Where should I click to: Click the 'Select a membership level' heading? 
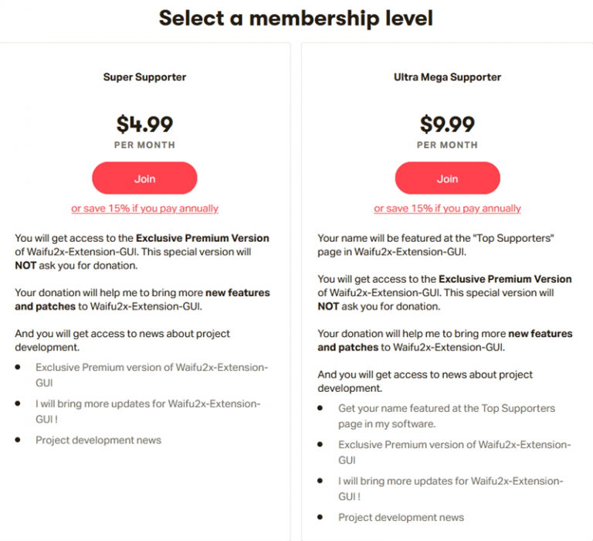point(296,18)
